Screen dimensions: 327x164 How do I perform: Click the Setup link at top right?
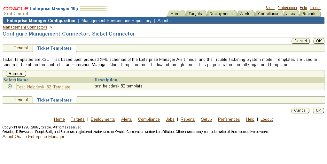point(270,8)
